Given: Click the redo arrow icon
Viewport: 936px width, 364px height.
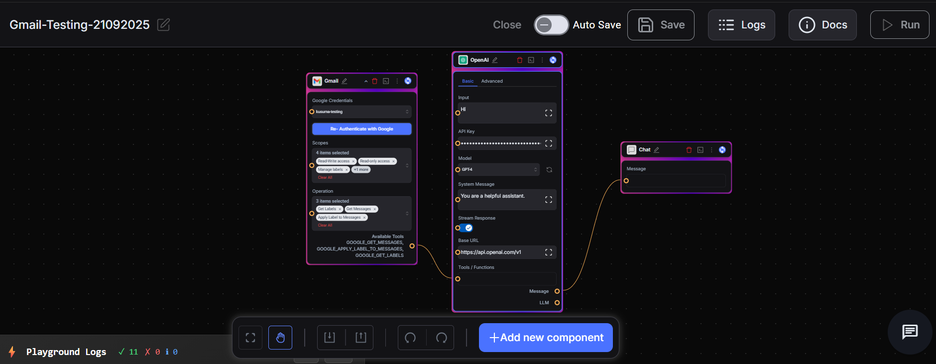Looking at the screenshot, I should click(441, 338).
